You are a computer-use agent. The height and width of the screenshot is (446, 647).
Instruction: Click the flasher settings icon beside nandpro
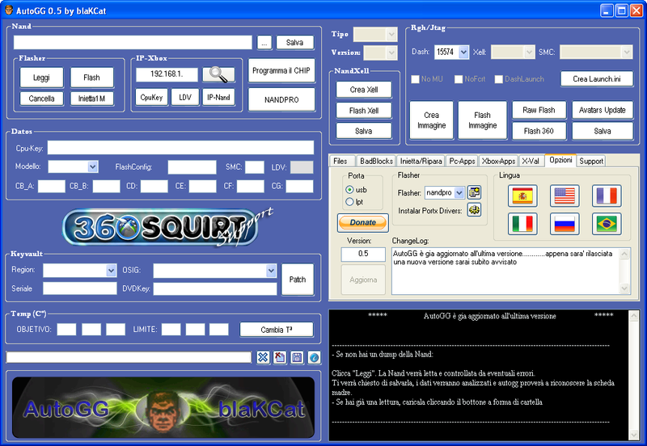pyautogui.click(x=474, y=192)
